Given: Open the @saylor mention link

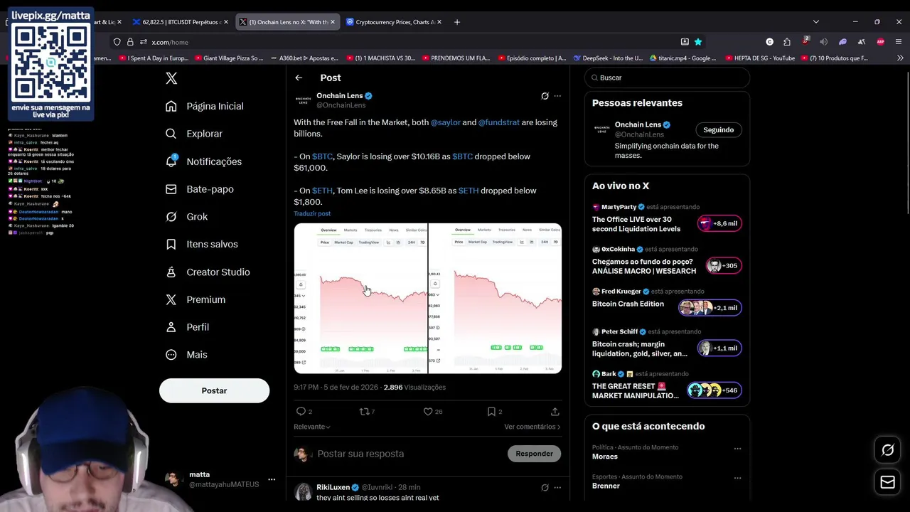Looking at the screenshot, I should click(446, 122).
